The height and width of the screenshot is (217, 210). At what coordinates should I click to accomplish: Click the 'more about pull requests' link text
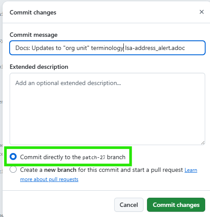pos(49,179)
